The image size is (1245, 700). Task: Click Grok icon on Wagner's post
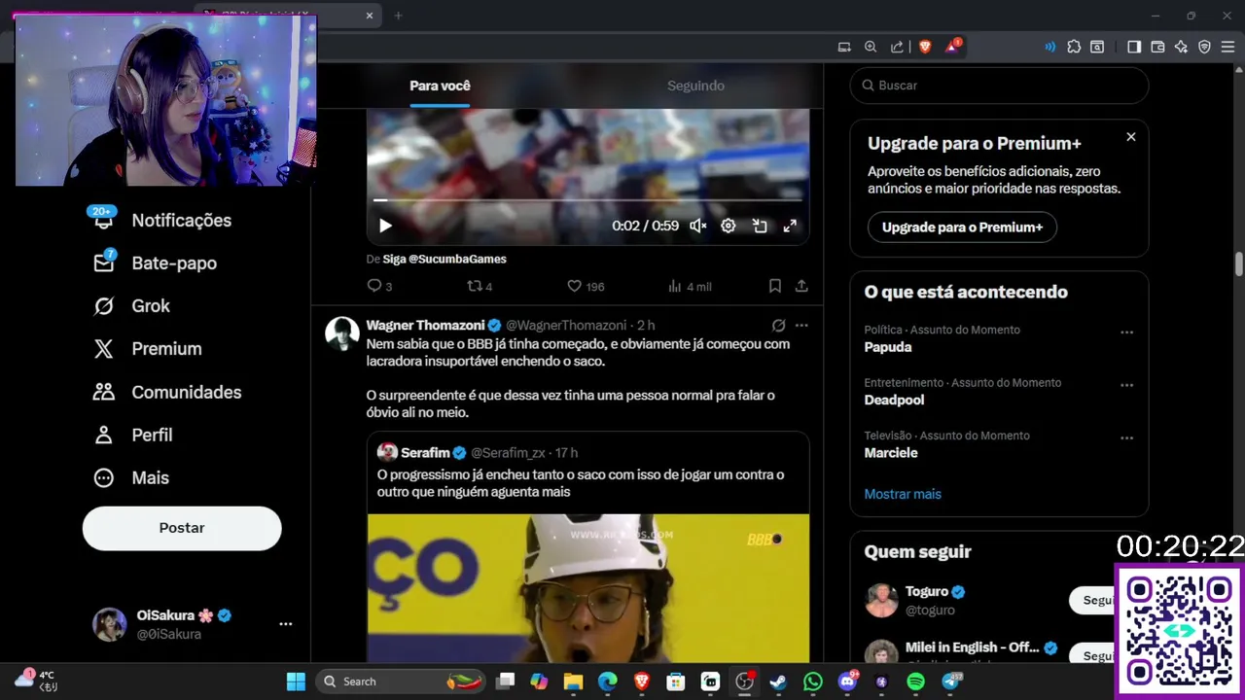[778, 326]
